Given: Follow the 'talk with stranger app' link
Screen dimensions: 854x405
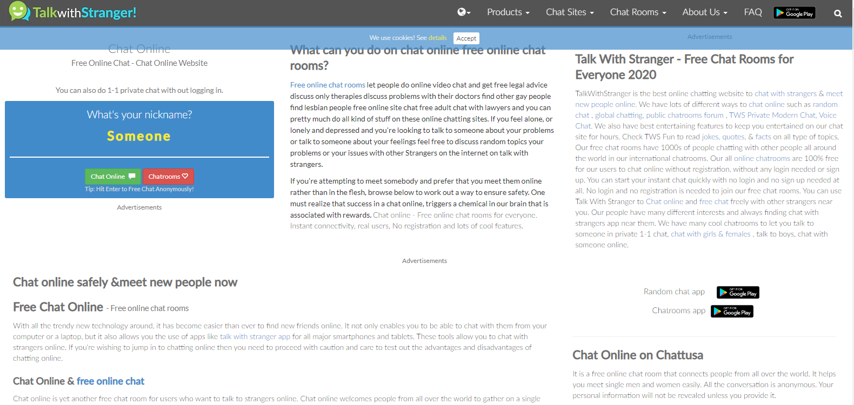Looking at the screenshot, I should (255, 336).
